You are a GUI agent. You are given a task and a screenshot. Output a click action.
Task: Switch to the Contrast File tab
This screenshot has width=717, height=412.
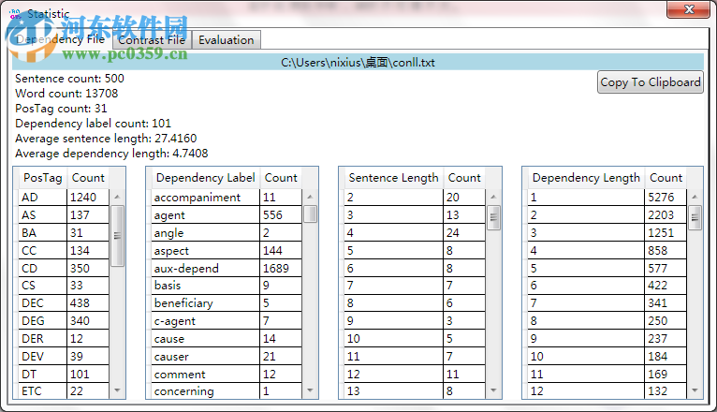152,40
